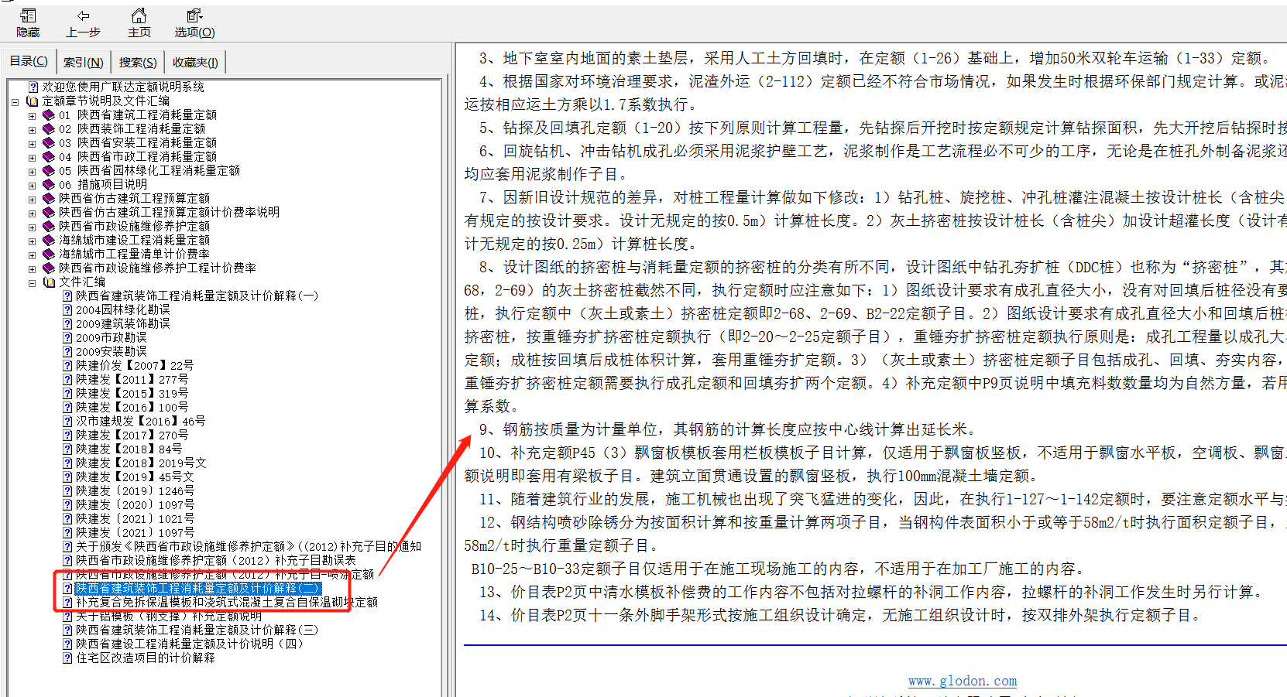Click the page icon of 汉市建规发【2016】46号
Screen dimensions: 1287x697
point(67,421)
